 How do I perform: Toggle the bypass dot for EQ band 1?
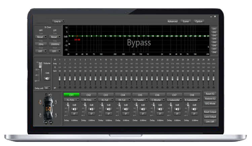point(59,88)
